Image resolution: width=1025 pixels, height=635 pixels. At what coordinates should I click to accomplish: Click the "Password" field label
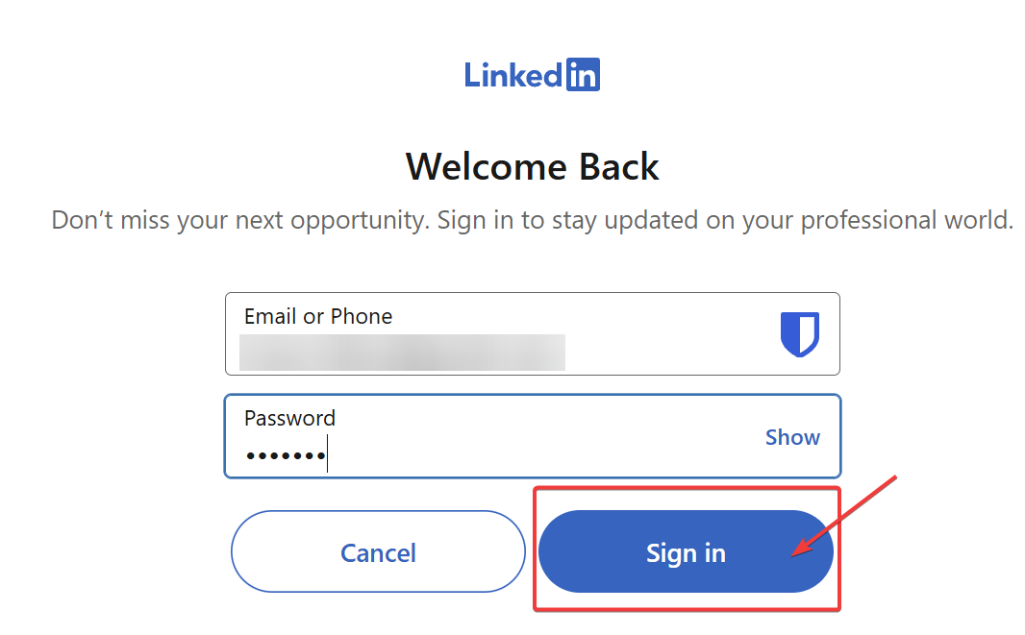click(289, 418)
